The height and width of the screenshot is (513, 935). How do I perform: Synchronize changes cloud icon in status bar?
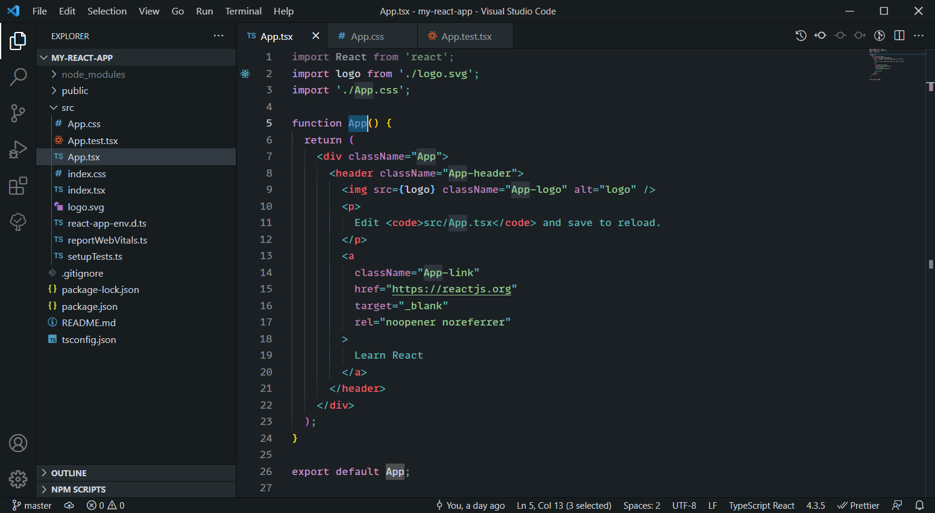click(x=69, y=506)
